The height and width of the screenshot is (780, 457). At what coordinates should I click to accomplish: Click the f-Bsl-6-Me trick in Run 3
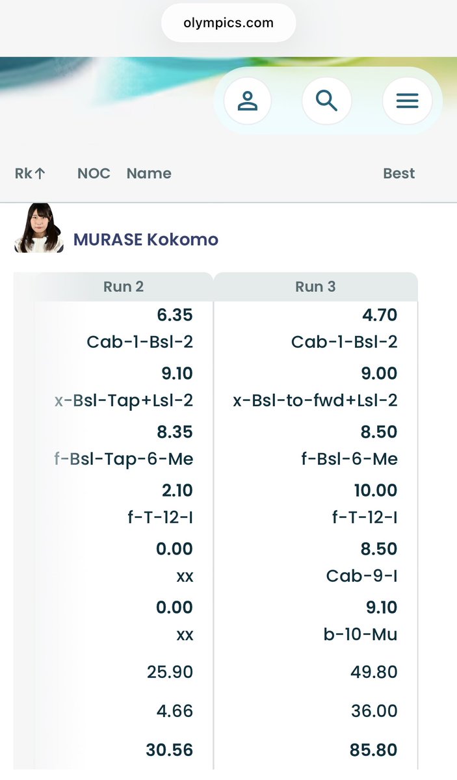[349, 459]
